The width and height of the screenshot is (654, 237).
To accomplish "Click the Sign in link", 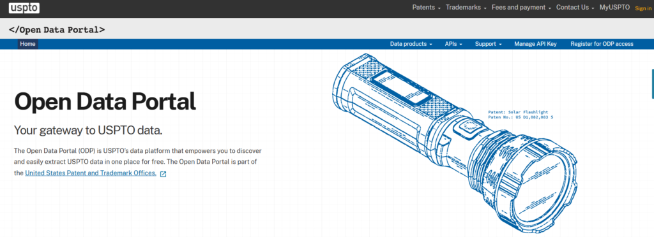I will tap(643, 8).
